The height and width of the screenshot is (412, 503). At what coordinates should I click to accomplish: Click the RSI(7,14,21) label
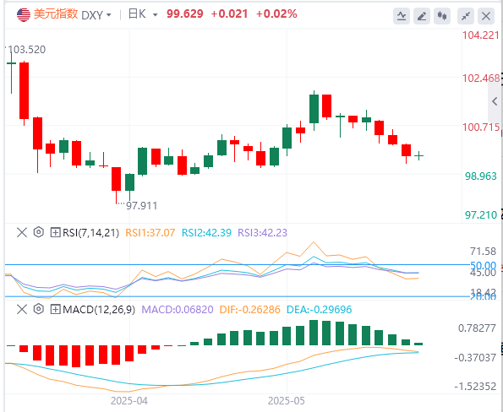[90, 232]
